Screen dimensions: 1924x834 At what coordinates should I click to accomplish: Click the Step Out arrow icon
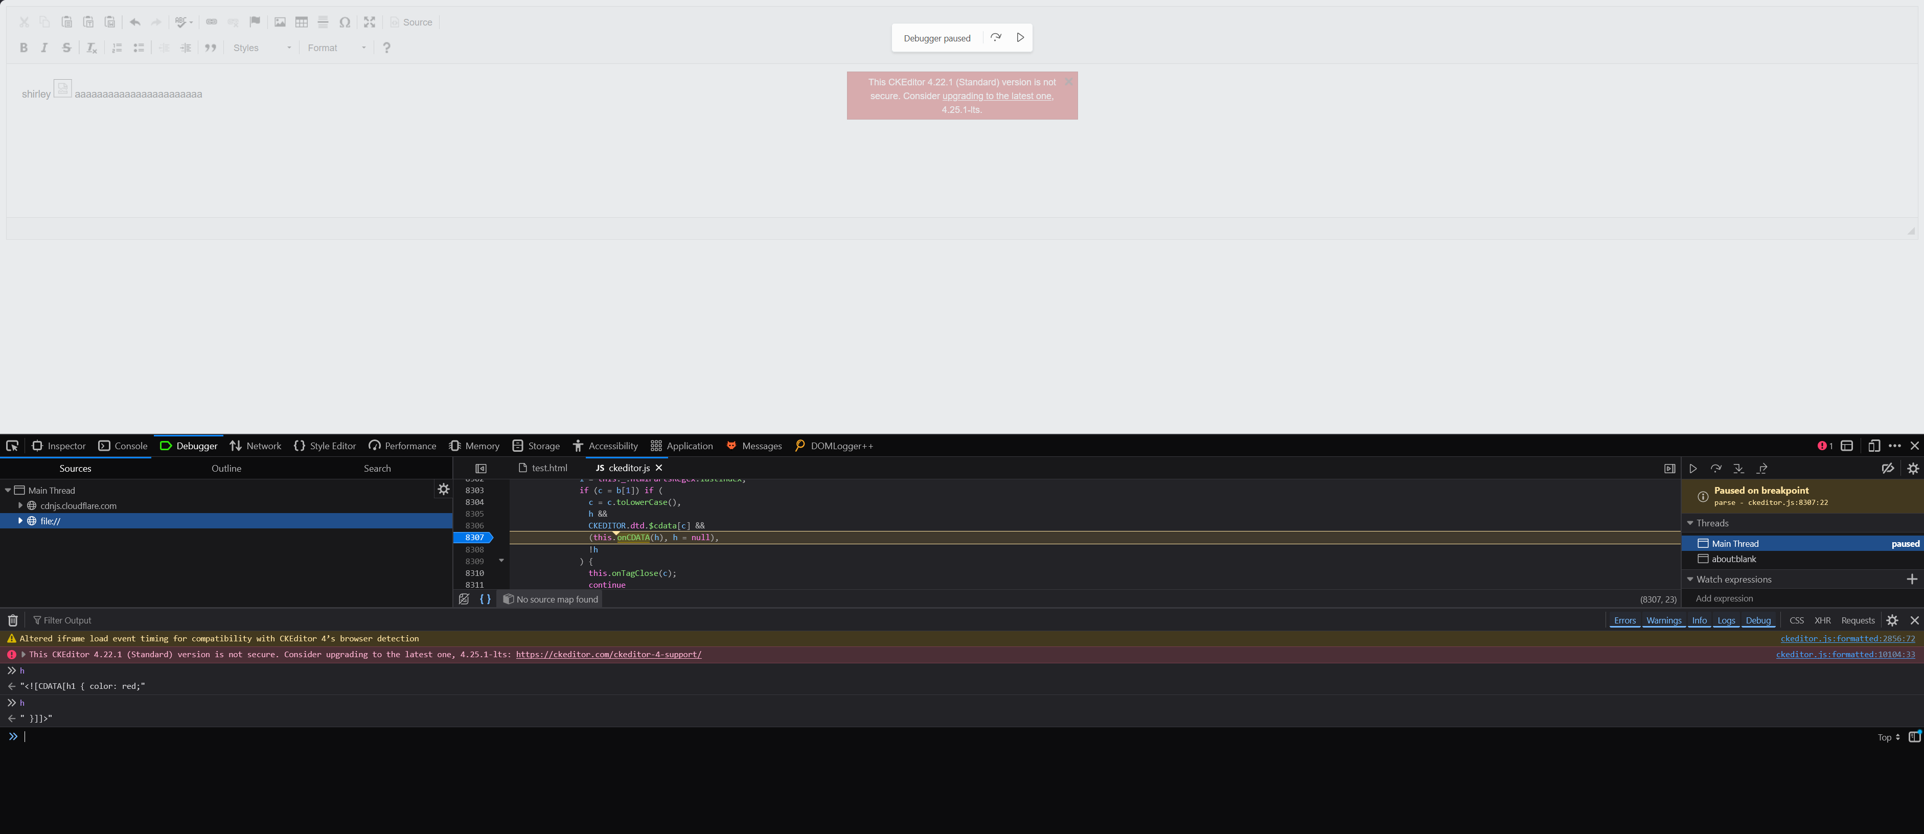point(1762,468)
